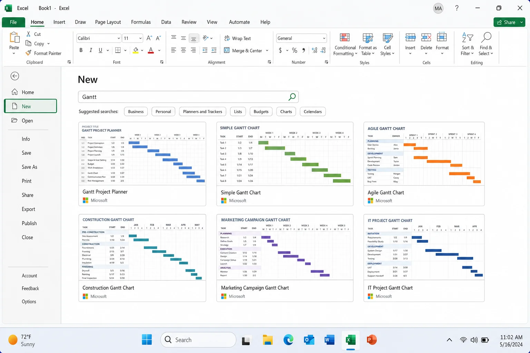
Task: Click the Decrease Font Size icon
Action: point(158,38)
